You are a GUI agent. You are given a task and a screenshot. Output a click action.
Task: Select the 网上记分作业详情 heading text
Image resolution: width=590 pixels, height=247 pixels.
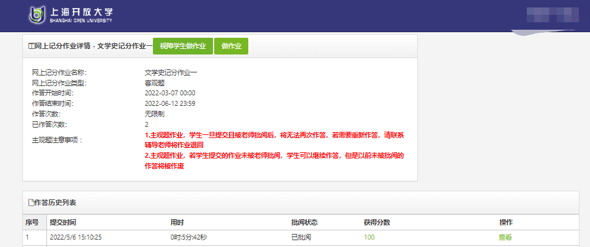pyautogui.click(x=62, y=46)
